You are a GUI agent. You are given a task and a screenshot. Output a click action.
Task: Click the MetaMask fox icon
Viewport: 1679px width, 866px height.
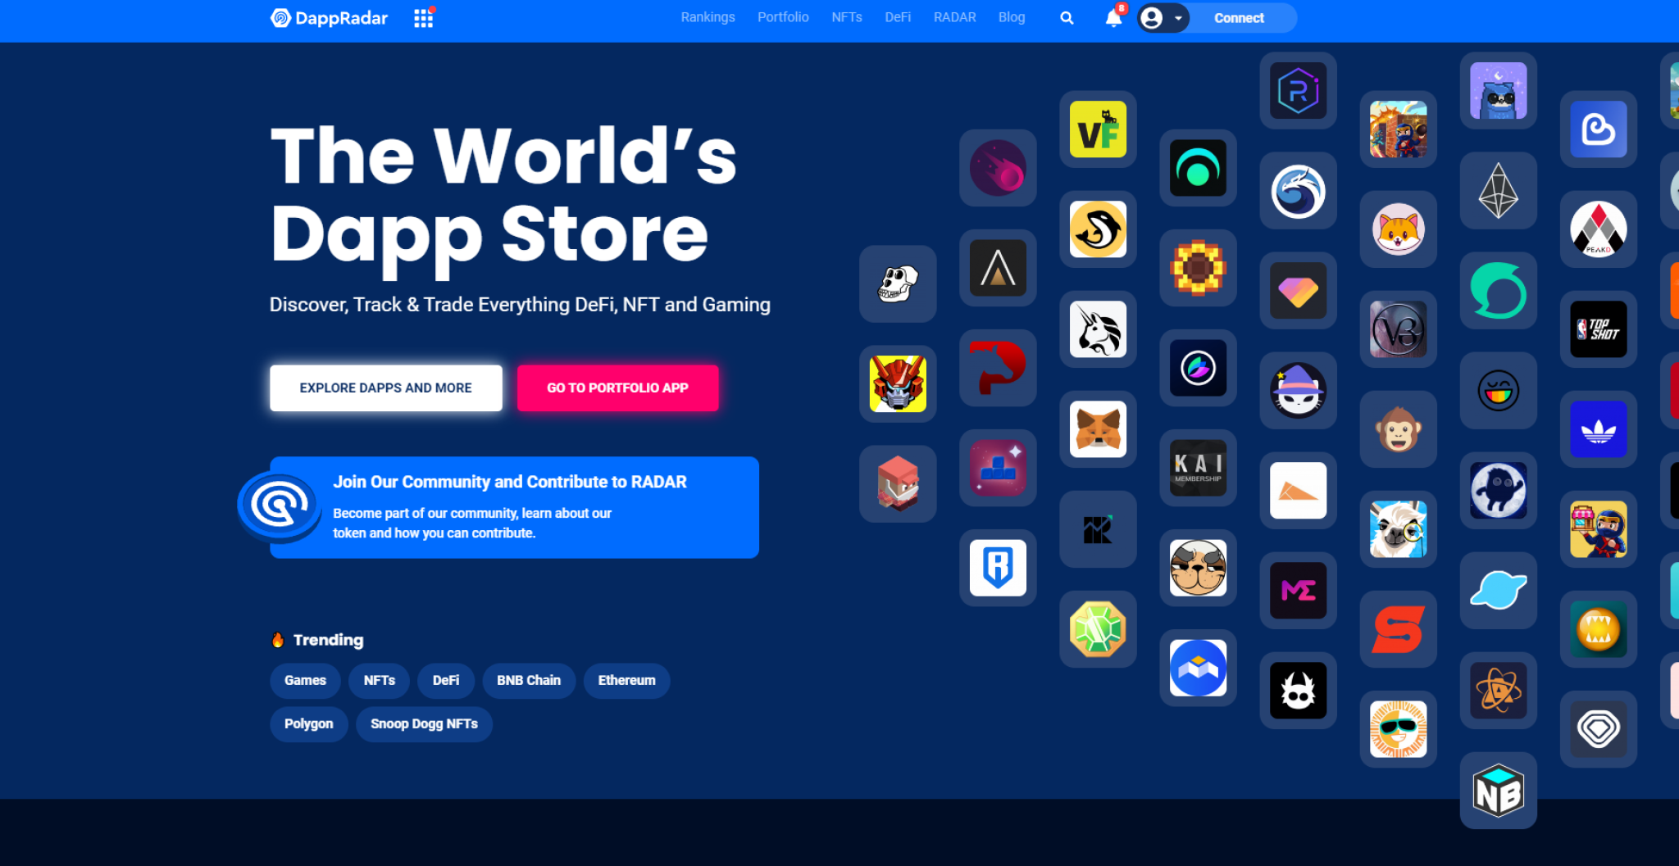tap(1098, 429)
